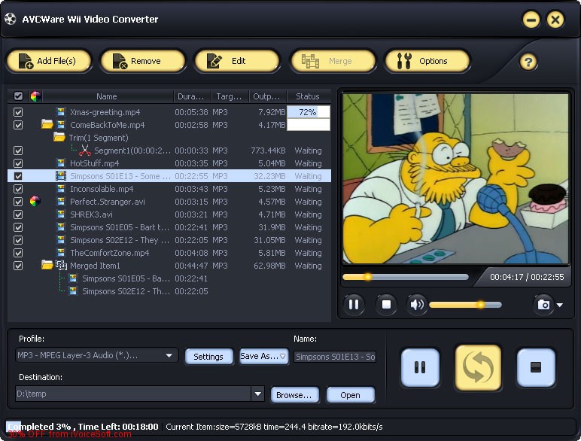581x441 pixels.
Task: Uncheck the Xmas-greeting.mp4 checkbox
Action: coord(18,112)
